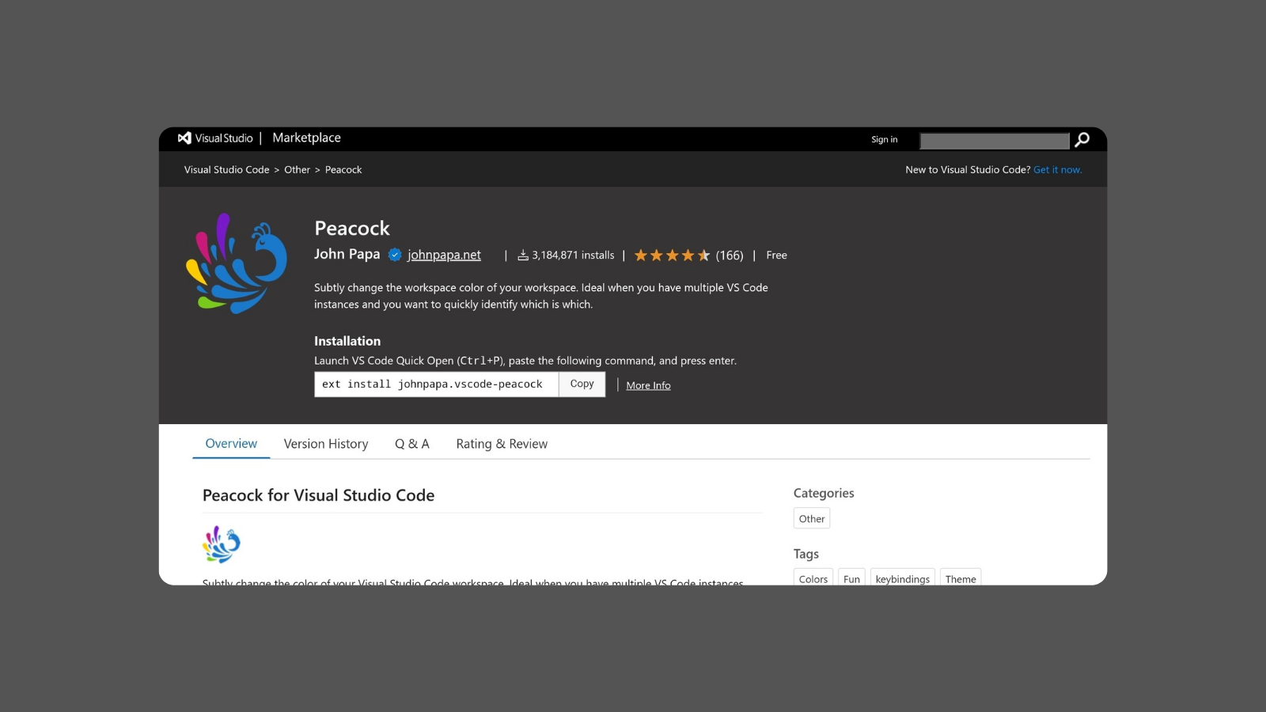The image size is (1266, 712).
Task: Click the verified publisher badge icon
Action: 395,255
